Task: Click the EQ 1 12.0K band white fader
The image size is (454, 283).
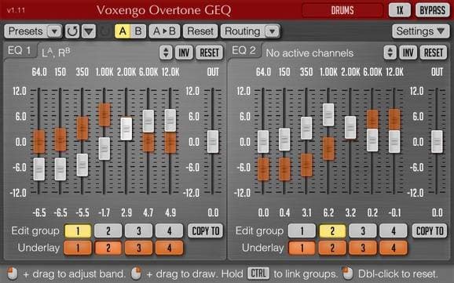Action: [170, 120]
